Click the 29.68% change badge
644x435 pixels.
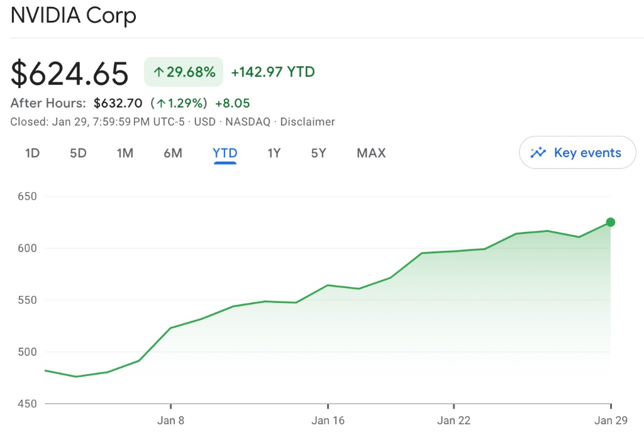pyautogui.click(x=184, y=72)
